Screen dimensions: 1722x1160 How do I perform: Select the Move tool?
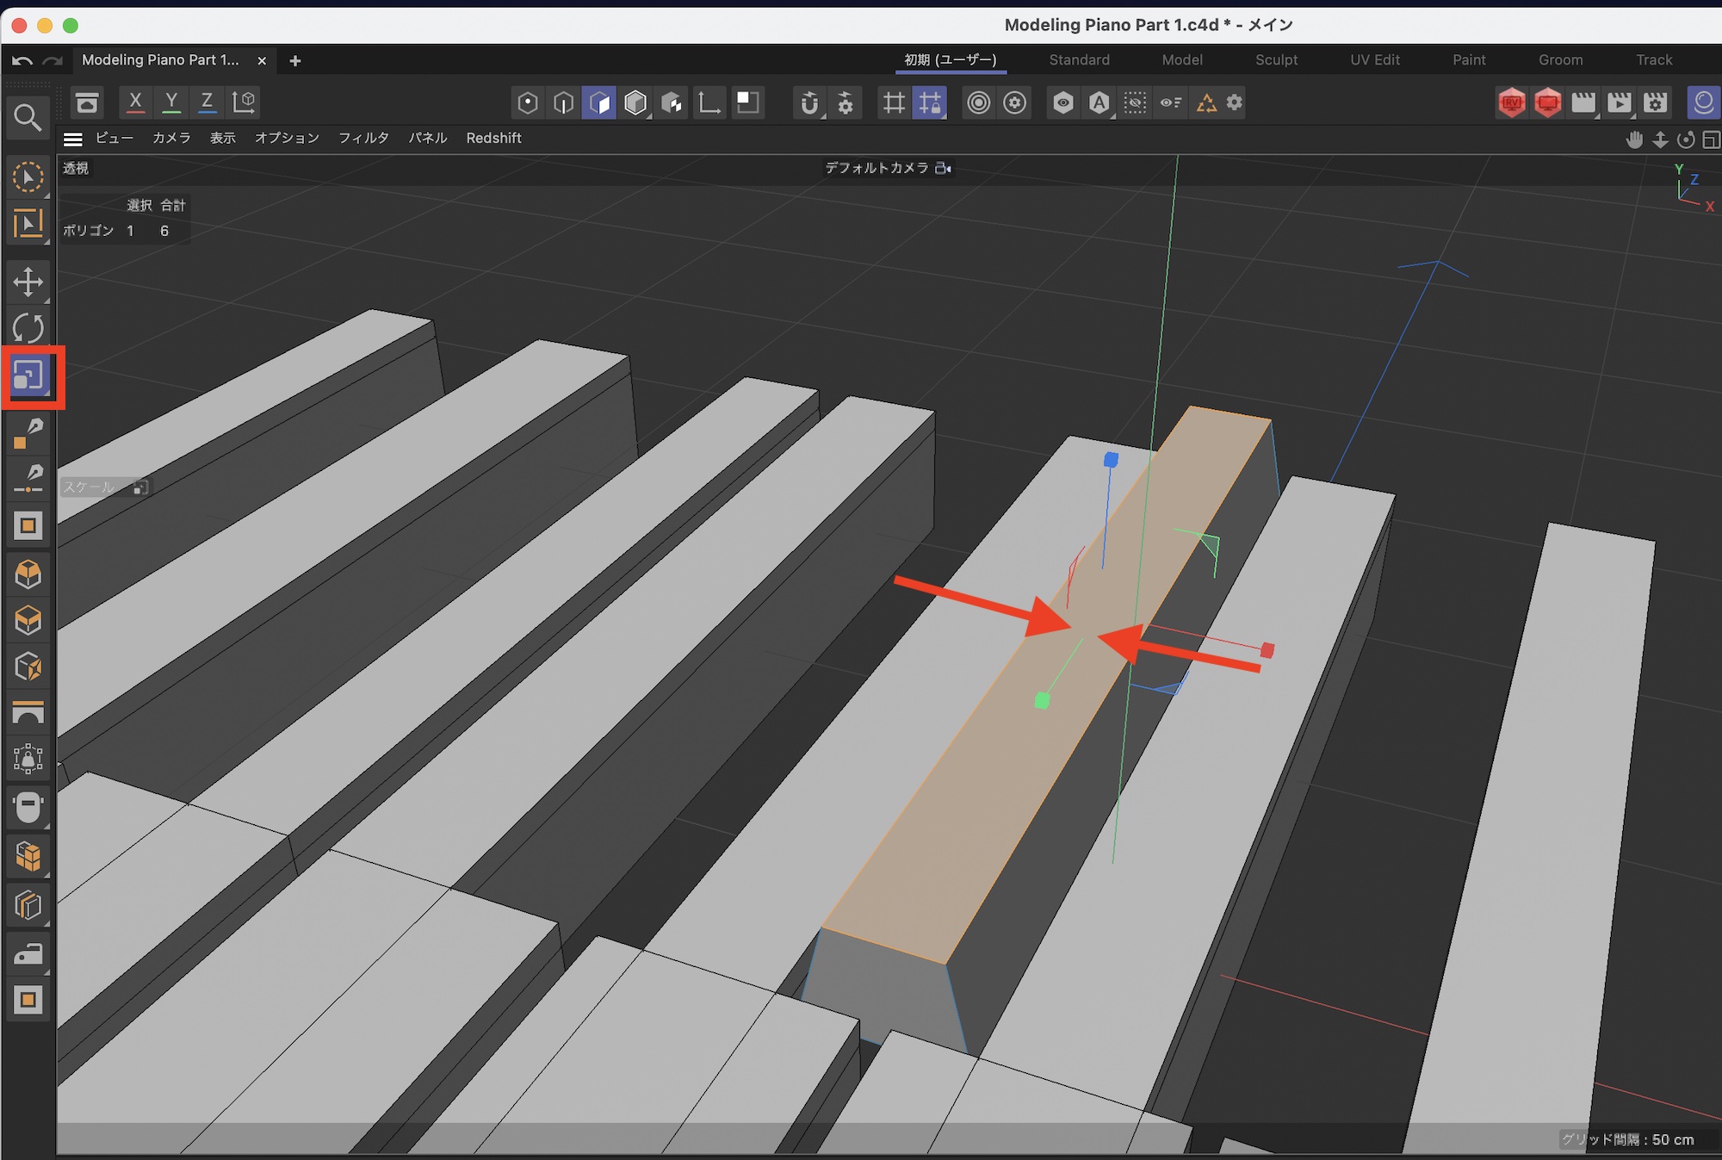28,282
